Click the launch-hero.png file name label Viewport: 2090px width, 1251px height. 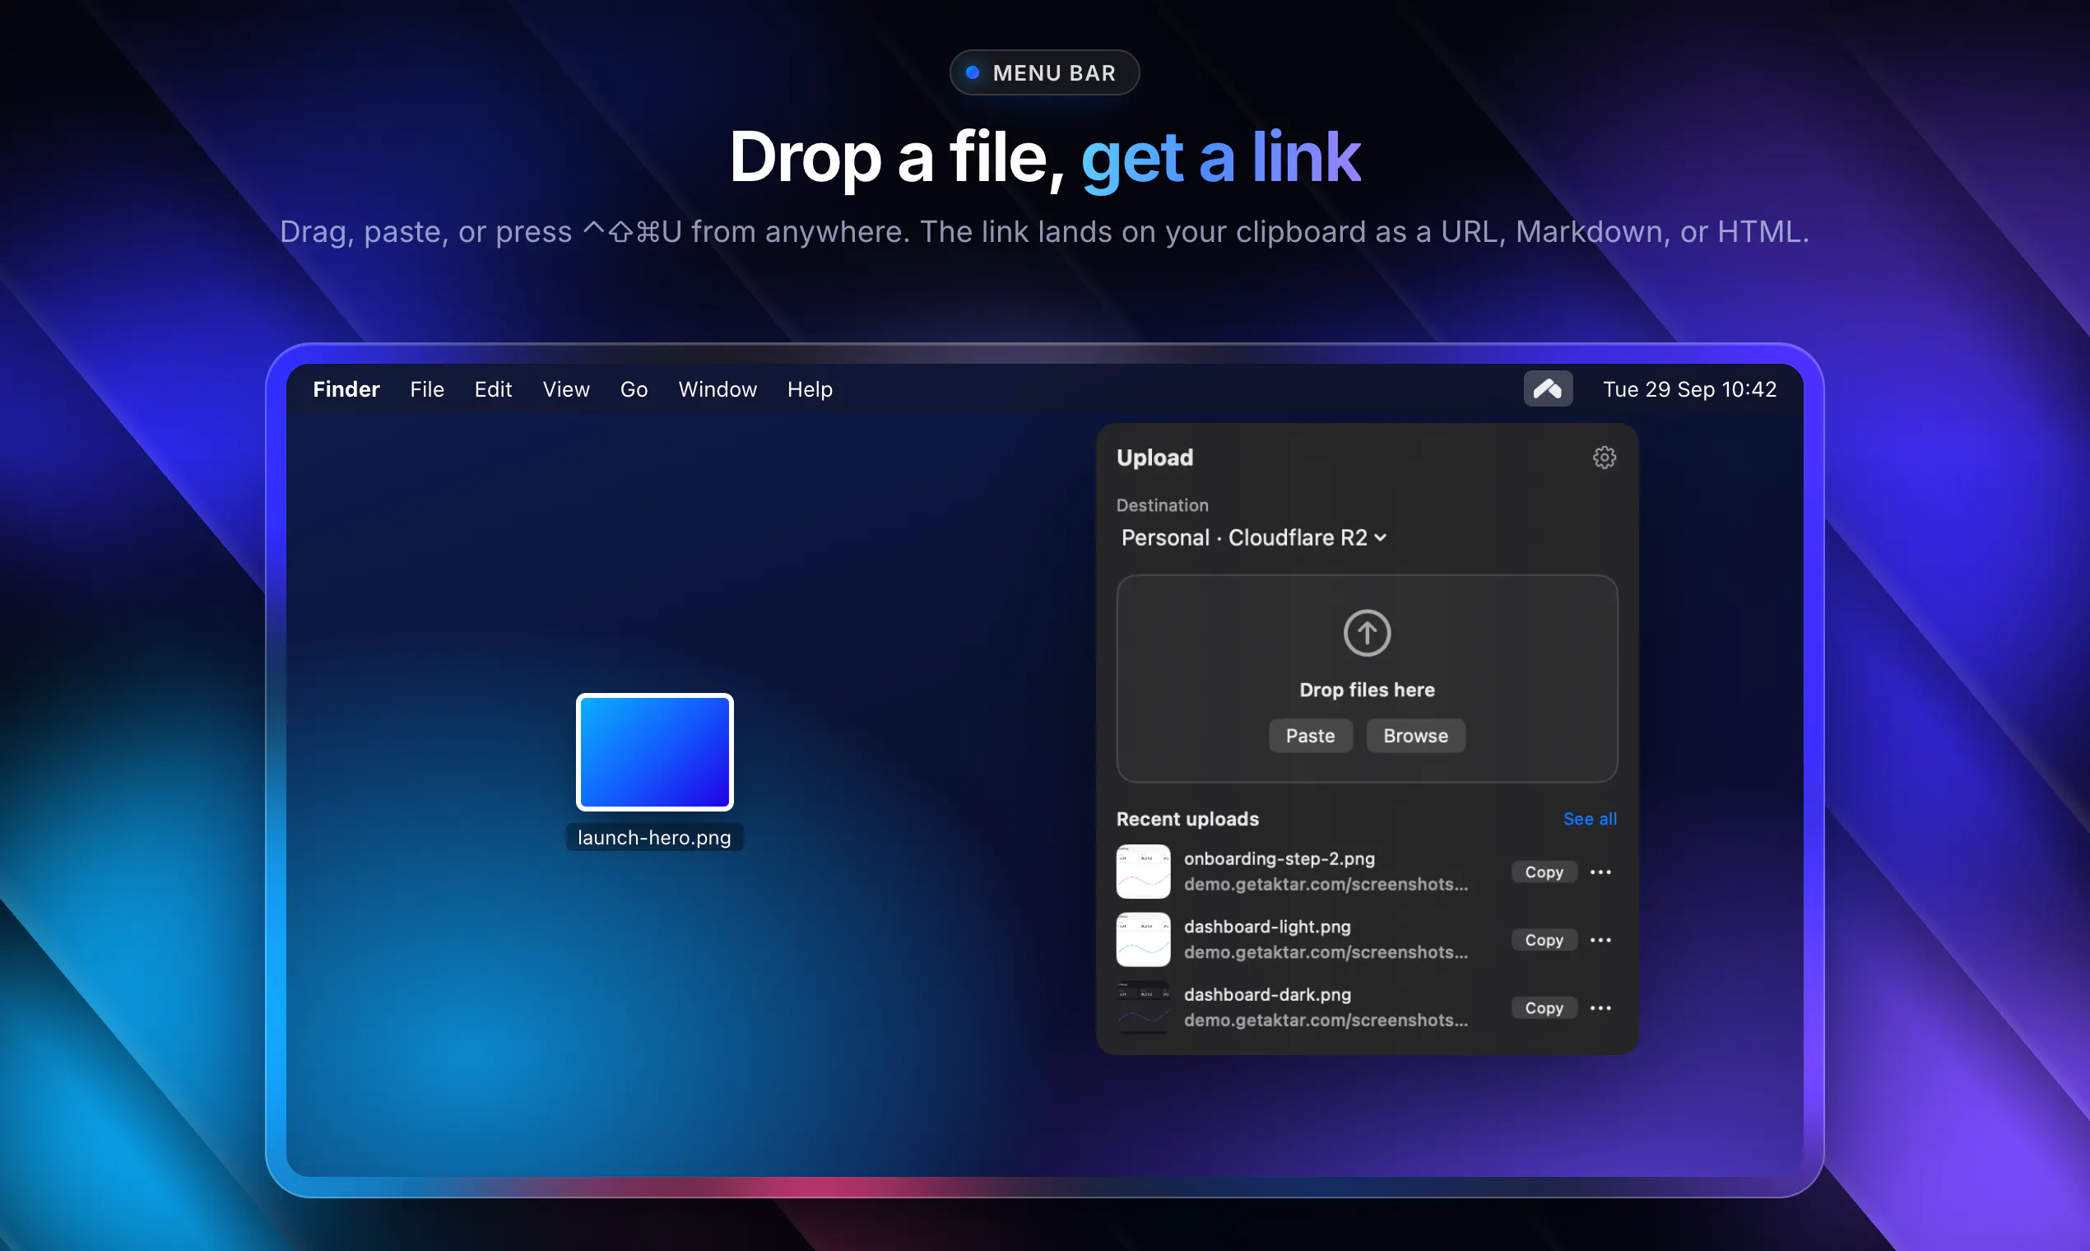tap(654, 837)
